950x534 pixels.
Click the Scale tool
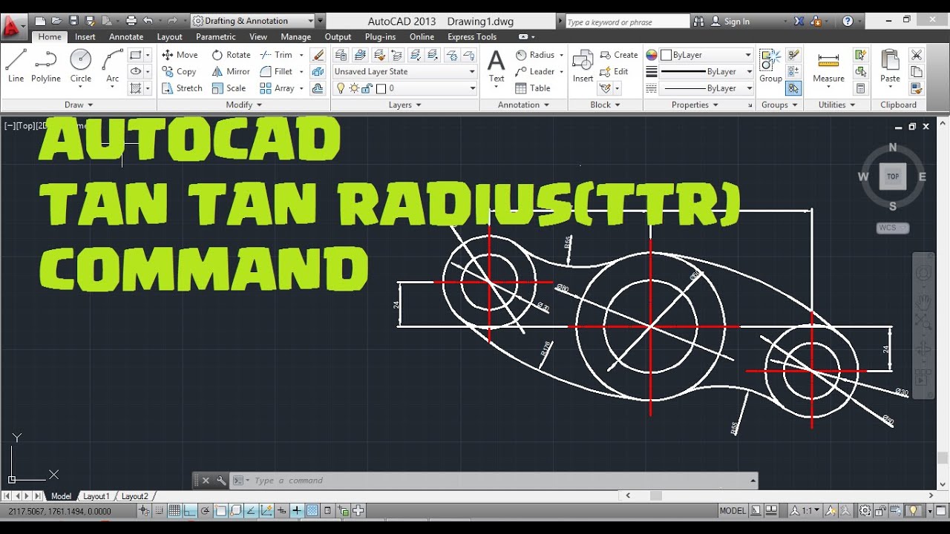(229, 88)
